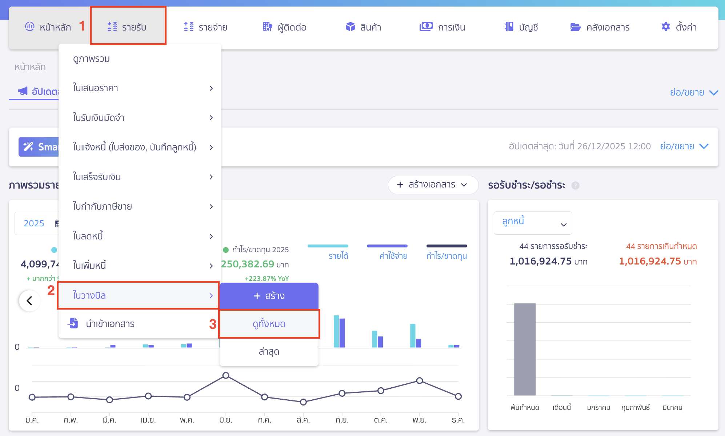Click the นำเข้าเอกสาร import document item
The image size is (725, 436).
[x=110, y=324]
